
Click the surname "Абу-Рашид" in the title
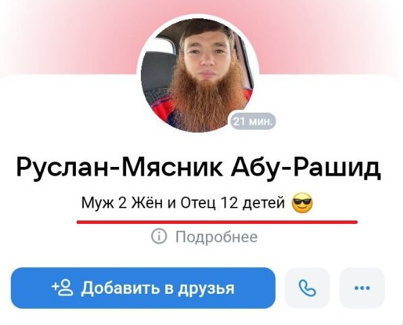[306, 168]
